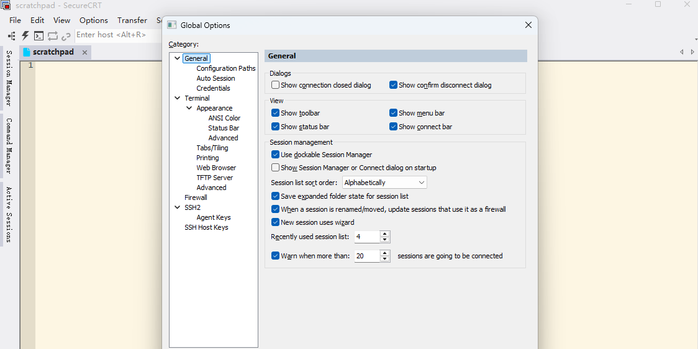The image size is (698, 349).
Task: Click the SecureCRT app icon in title bar
Action: tap(6, 5)
